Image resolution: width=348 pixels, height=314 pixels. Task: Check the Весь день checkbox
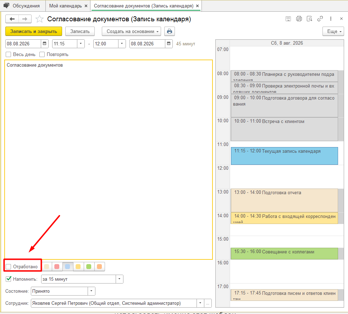pos(9,54)
